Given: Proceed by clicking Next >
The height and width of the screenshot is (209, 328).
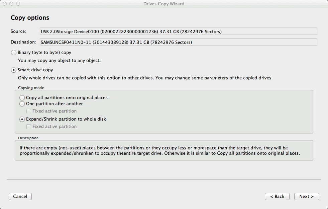Looking at the screenshot, I should coord(306,197).
